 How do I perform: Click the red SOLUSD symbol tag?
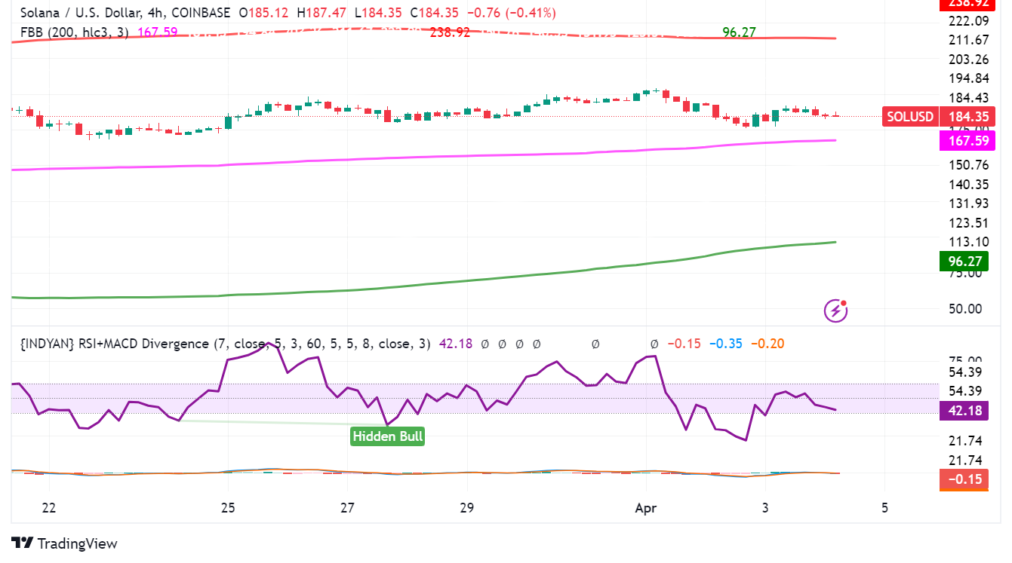pos(909,117)
